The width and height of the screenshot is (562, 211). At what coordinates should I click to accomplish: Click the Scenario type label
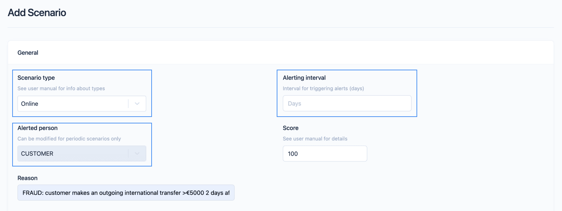pos(36,78)
